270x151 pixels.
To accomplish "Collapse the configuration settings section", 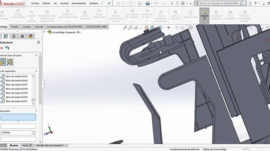I will tap(36, 111).
